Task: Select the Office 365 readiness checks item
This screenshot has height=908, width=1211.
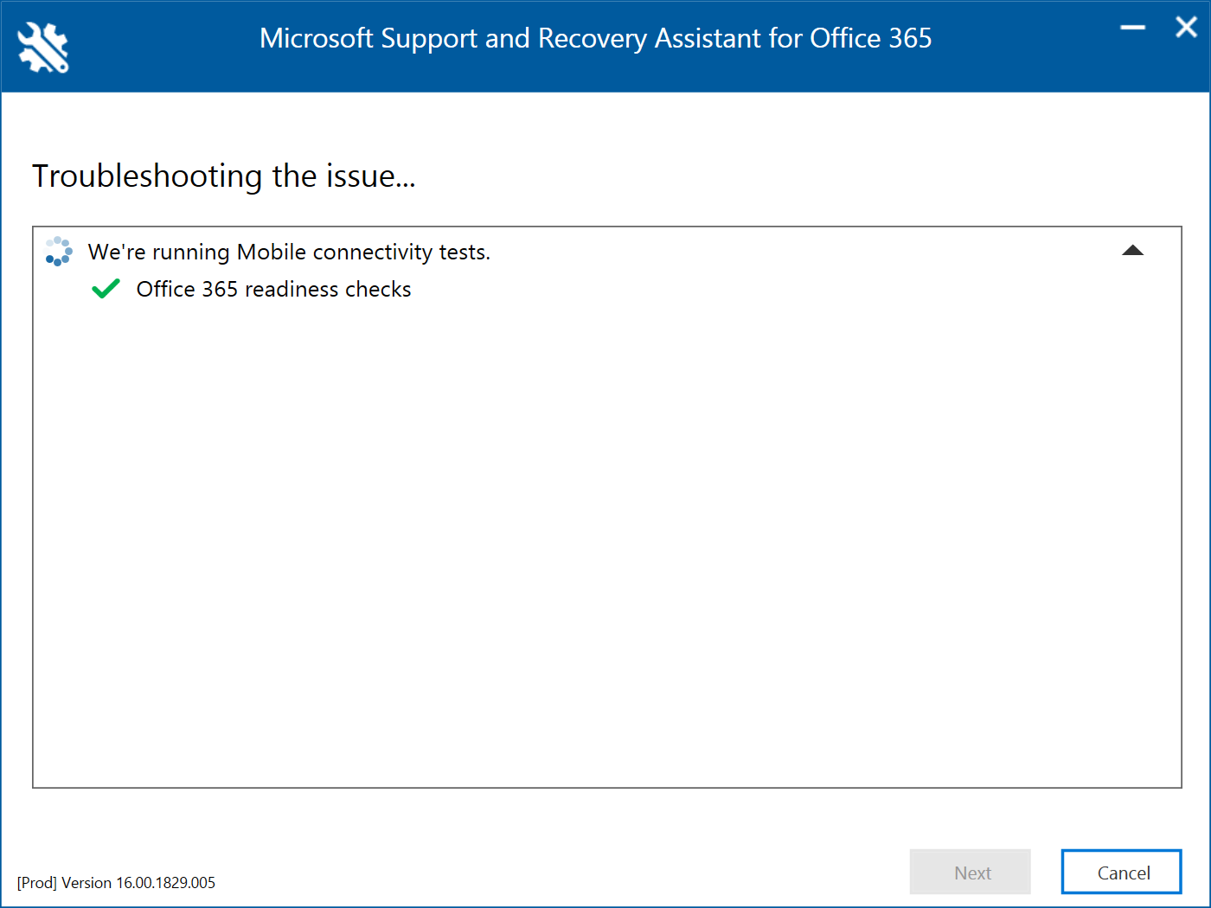Action: pyautogui.click(x=273, y=289)
